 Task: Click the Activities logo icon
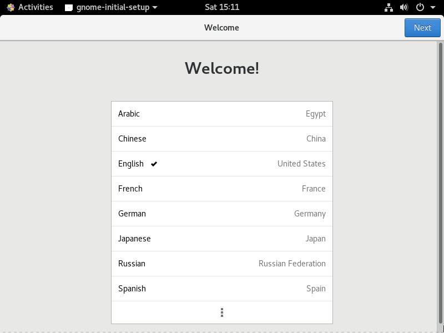click(x=11, y=7)
